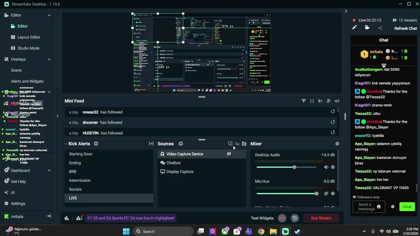Skip the current Mini Feed alert

click(320, 101)
